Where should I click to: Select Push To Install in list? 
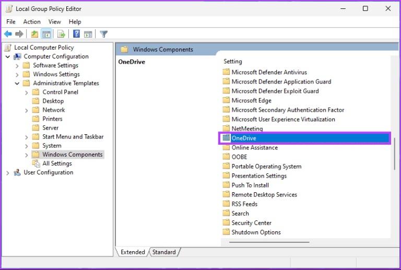pos(250,185)
